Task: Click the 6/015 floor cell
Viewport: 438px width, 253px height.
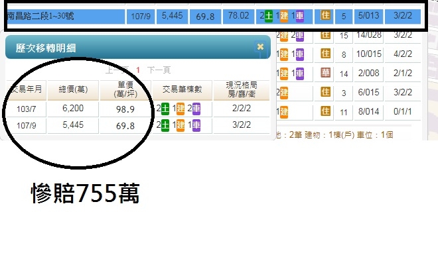Action: pyautogui.click(x=369, y=93)
